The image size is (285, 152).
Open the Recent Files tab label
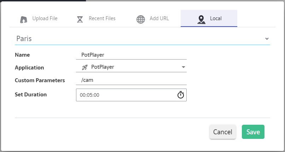pyautogui.click(x=102, y=18)
